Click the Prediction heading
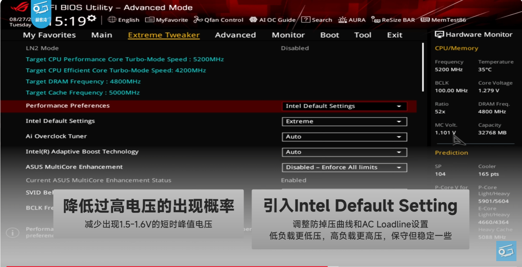522x267 pixels. [x=451, y=153]
